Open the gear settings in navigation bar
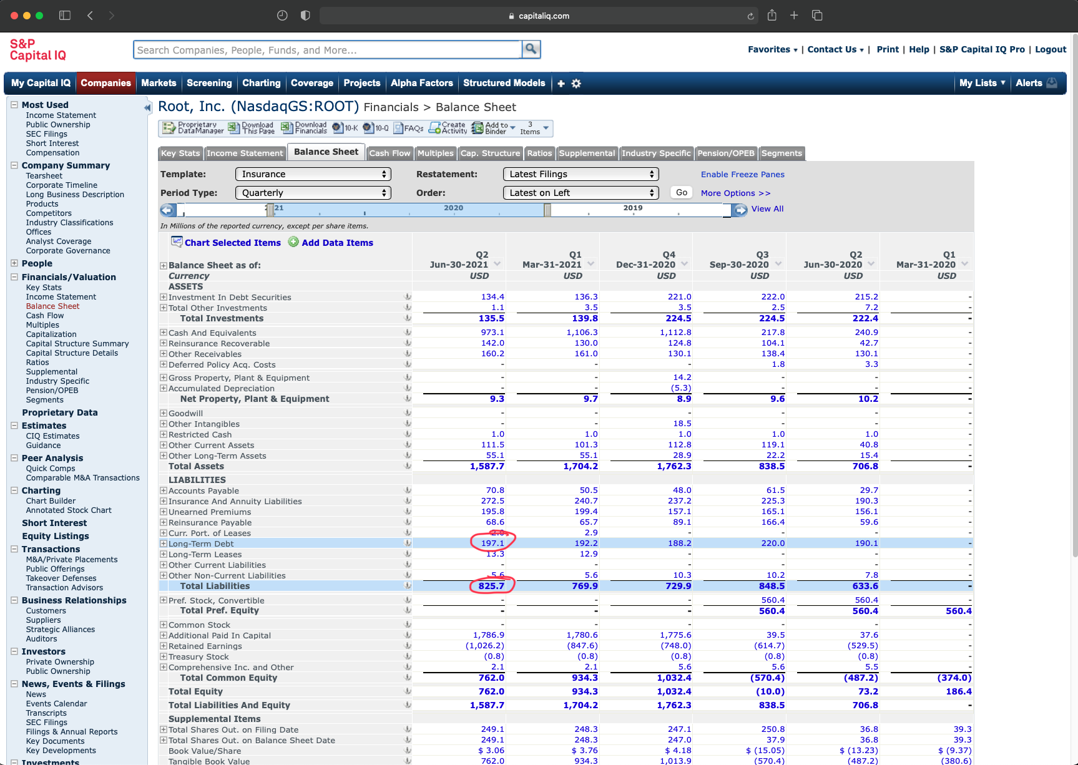 click(x=576, y=84)
